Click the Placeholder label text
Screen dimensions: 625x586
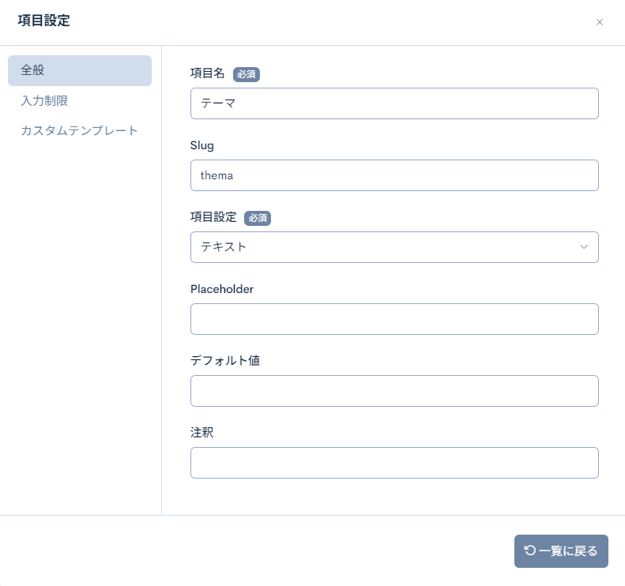222,289
